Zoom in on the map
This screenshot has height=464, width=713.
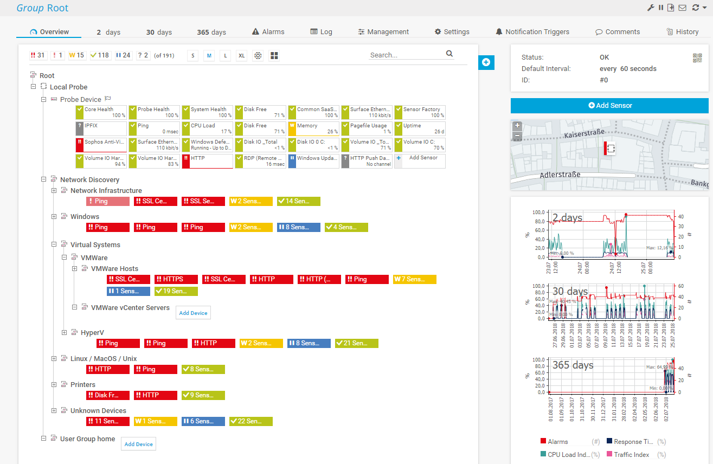[517, 126]
